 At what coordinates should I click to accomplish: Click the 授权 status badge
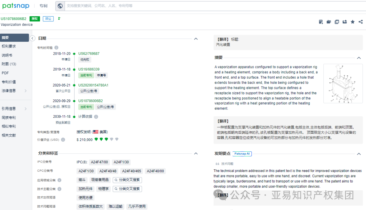click(x=35, y=19)
